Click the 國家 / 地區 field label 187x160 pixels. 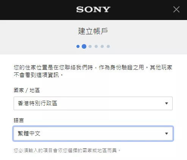[27, 90]
